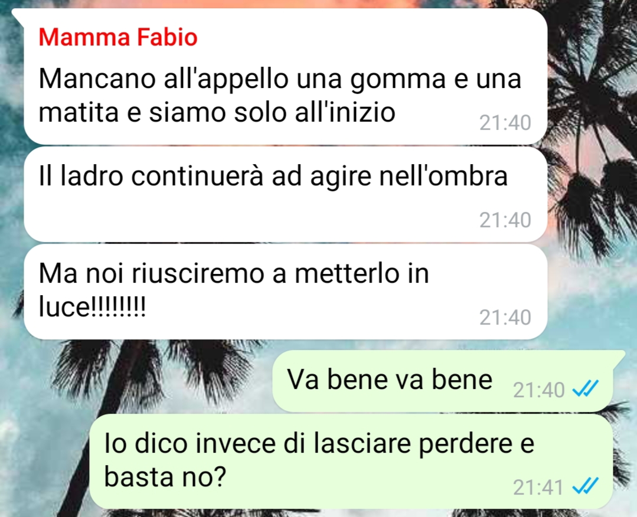The width and height of the screenshot is (637, 517).
Task: Select the message "Ma noi riusciremo a metterlo in luce"
Action: [286, 292]
